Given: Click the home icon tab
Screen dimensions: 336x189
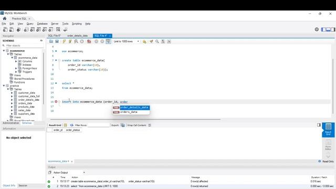Looking at the screenshot, I should 5,18.
